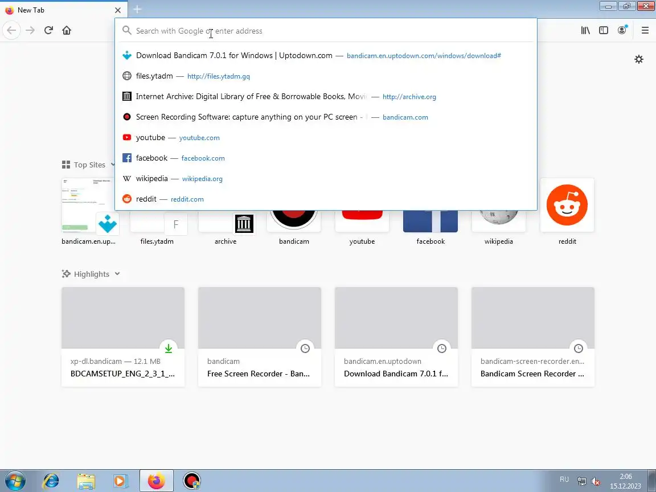Open Bandicam from the taskbar
The width and height of the screenshot is (656, 492).
click(x=191, y=481)
